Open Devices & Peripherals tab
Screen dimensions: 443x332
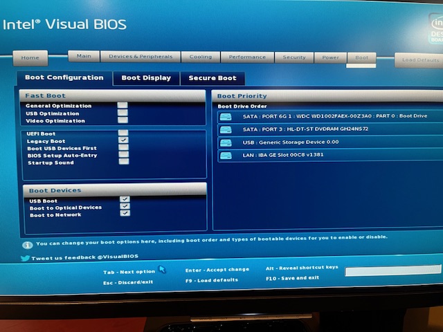(141, 57)
